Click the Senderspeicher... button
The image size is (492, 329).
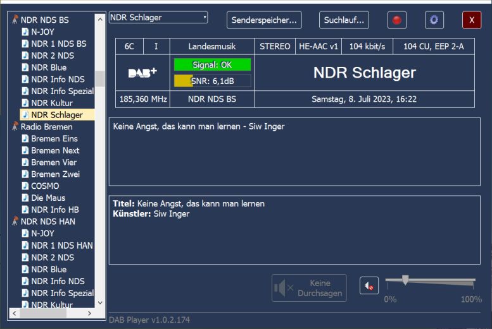pos(264,20)
